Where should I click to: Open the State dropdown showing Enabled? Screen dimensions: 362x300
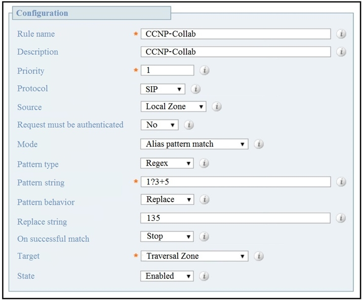pos(167,276)
